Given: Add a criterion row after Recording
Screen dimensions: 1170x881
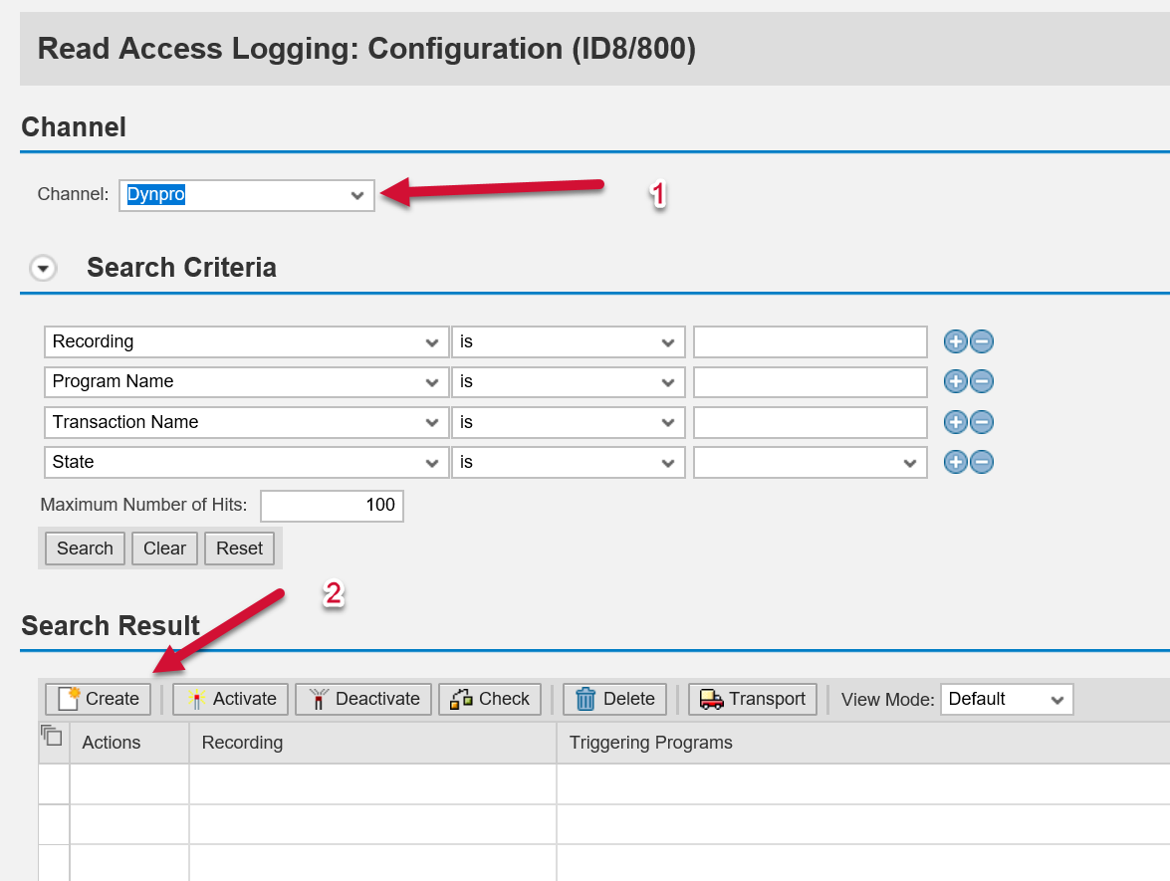Looking at the screenshot, I should (955, 342).
